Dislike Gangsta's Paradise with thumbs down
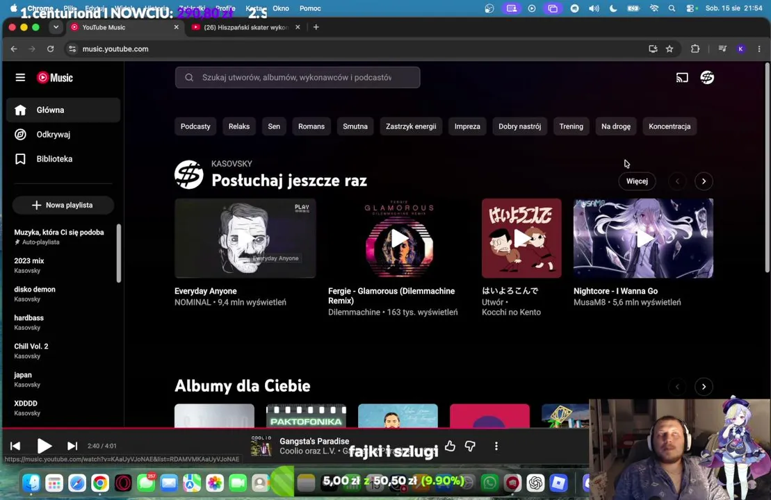This screenshot has width=771, height=500. pos(470,446)
